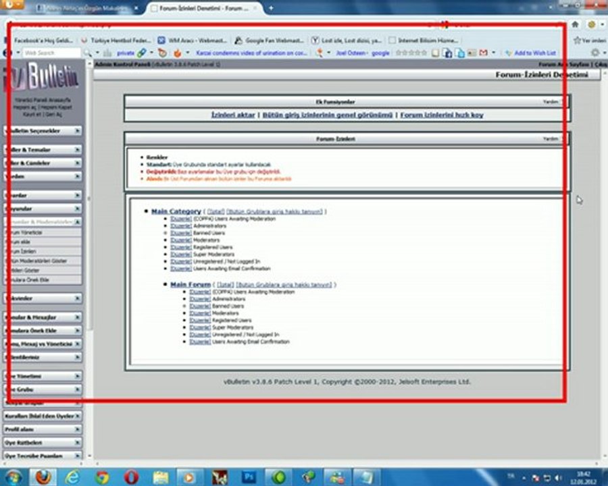Expand the Profil alanı sidebar section
The height and width of the screenshot is (486, 608).
[x=43, y=429]
